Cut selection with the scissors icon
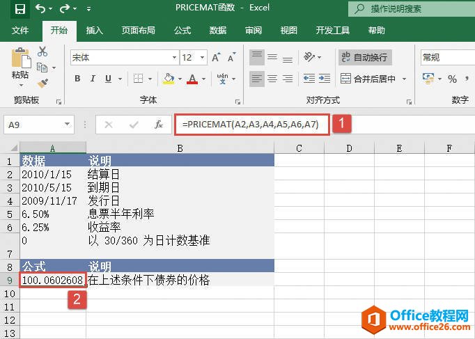This screenshot has width=475, height=339. tap(42, 52)
